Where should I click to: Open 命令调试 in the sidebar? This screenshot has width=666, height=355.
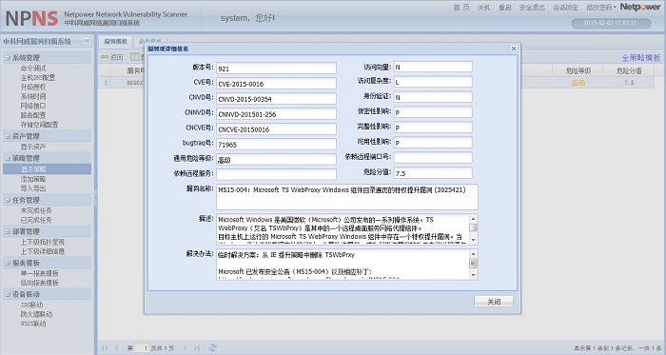click(x=33, y=68)
